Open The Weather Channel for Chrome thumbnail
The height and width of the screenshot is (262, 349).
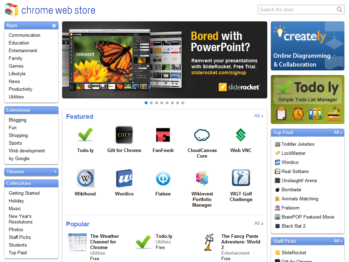coord(78,242)
